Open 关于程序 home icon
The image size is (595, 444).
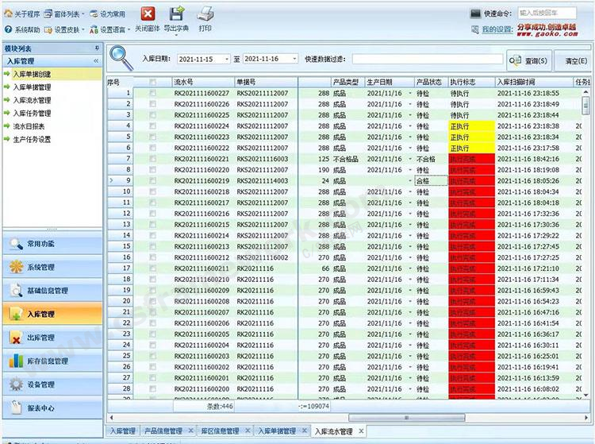8,14
